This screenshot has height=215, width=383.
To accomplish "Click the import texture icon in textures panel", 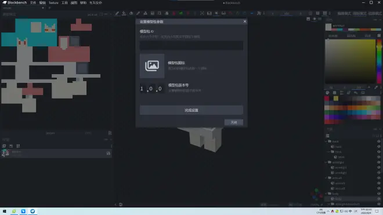I will (11, 146).
